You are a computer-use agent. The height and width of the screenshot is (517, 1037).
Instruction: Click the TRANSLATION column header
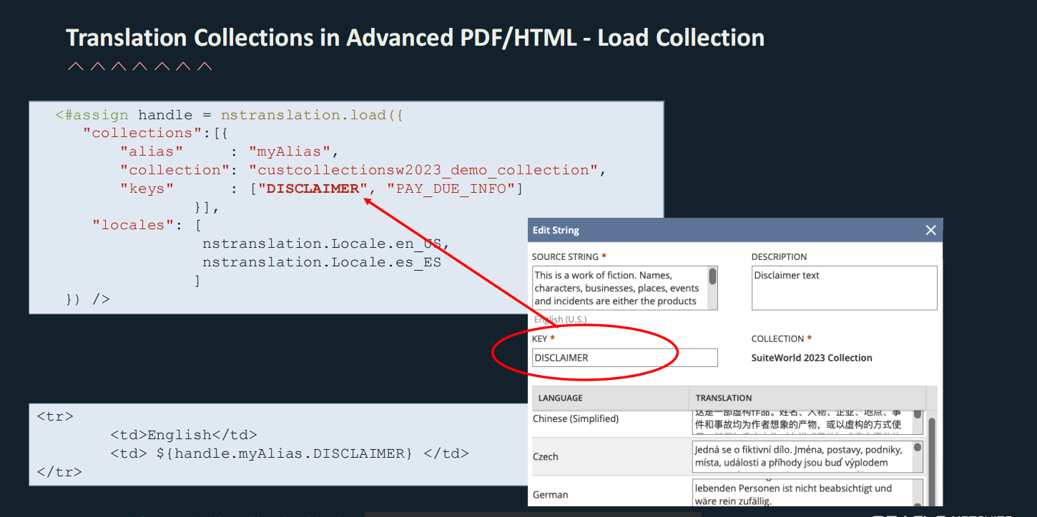click(x=806, y=398)
